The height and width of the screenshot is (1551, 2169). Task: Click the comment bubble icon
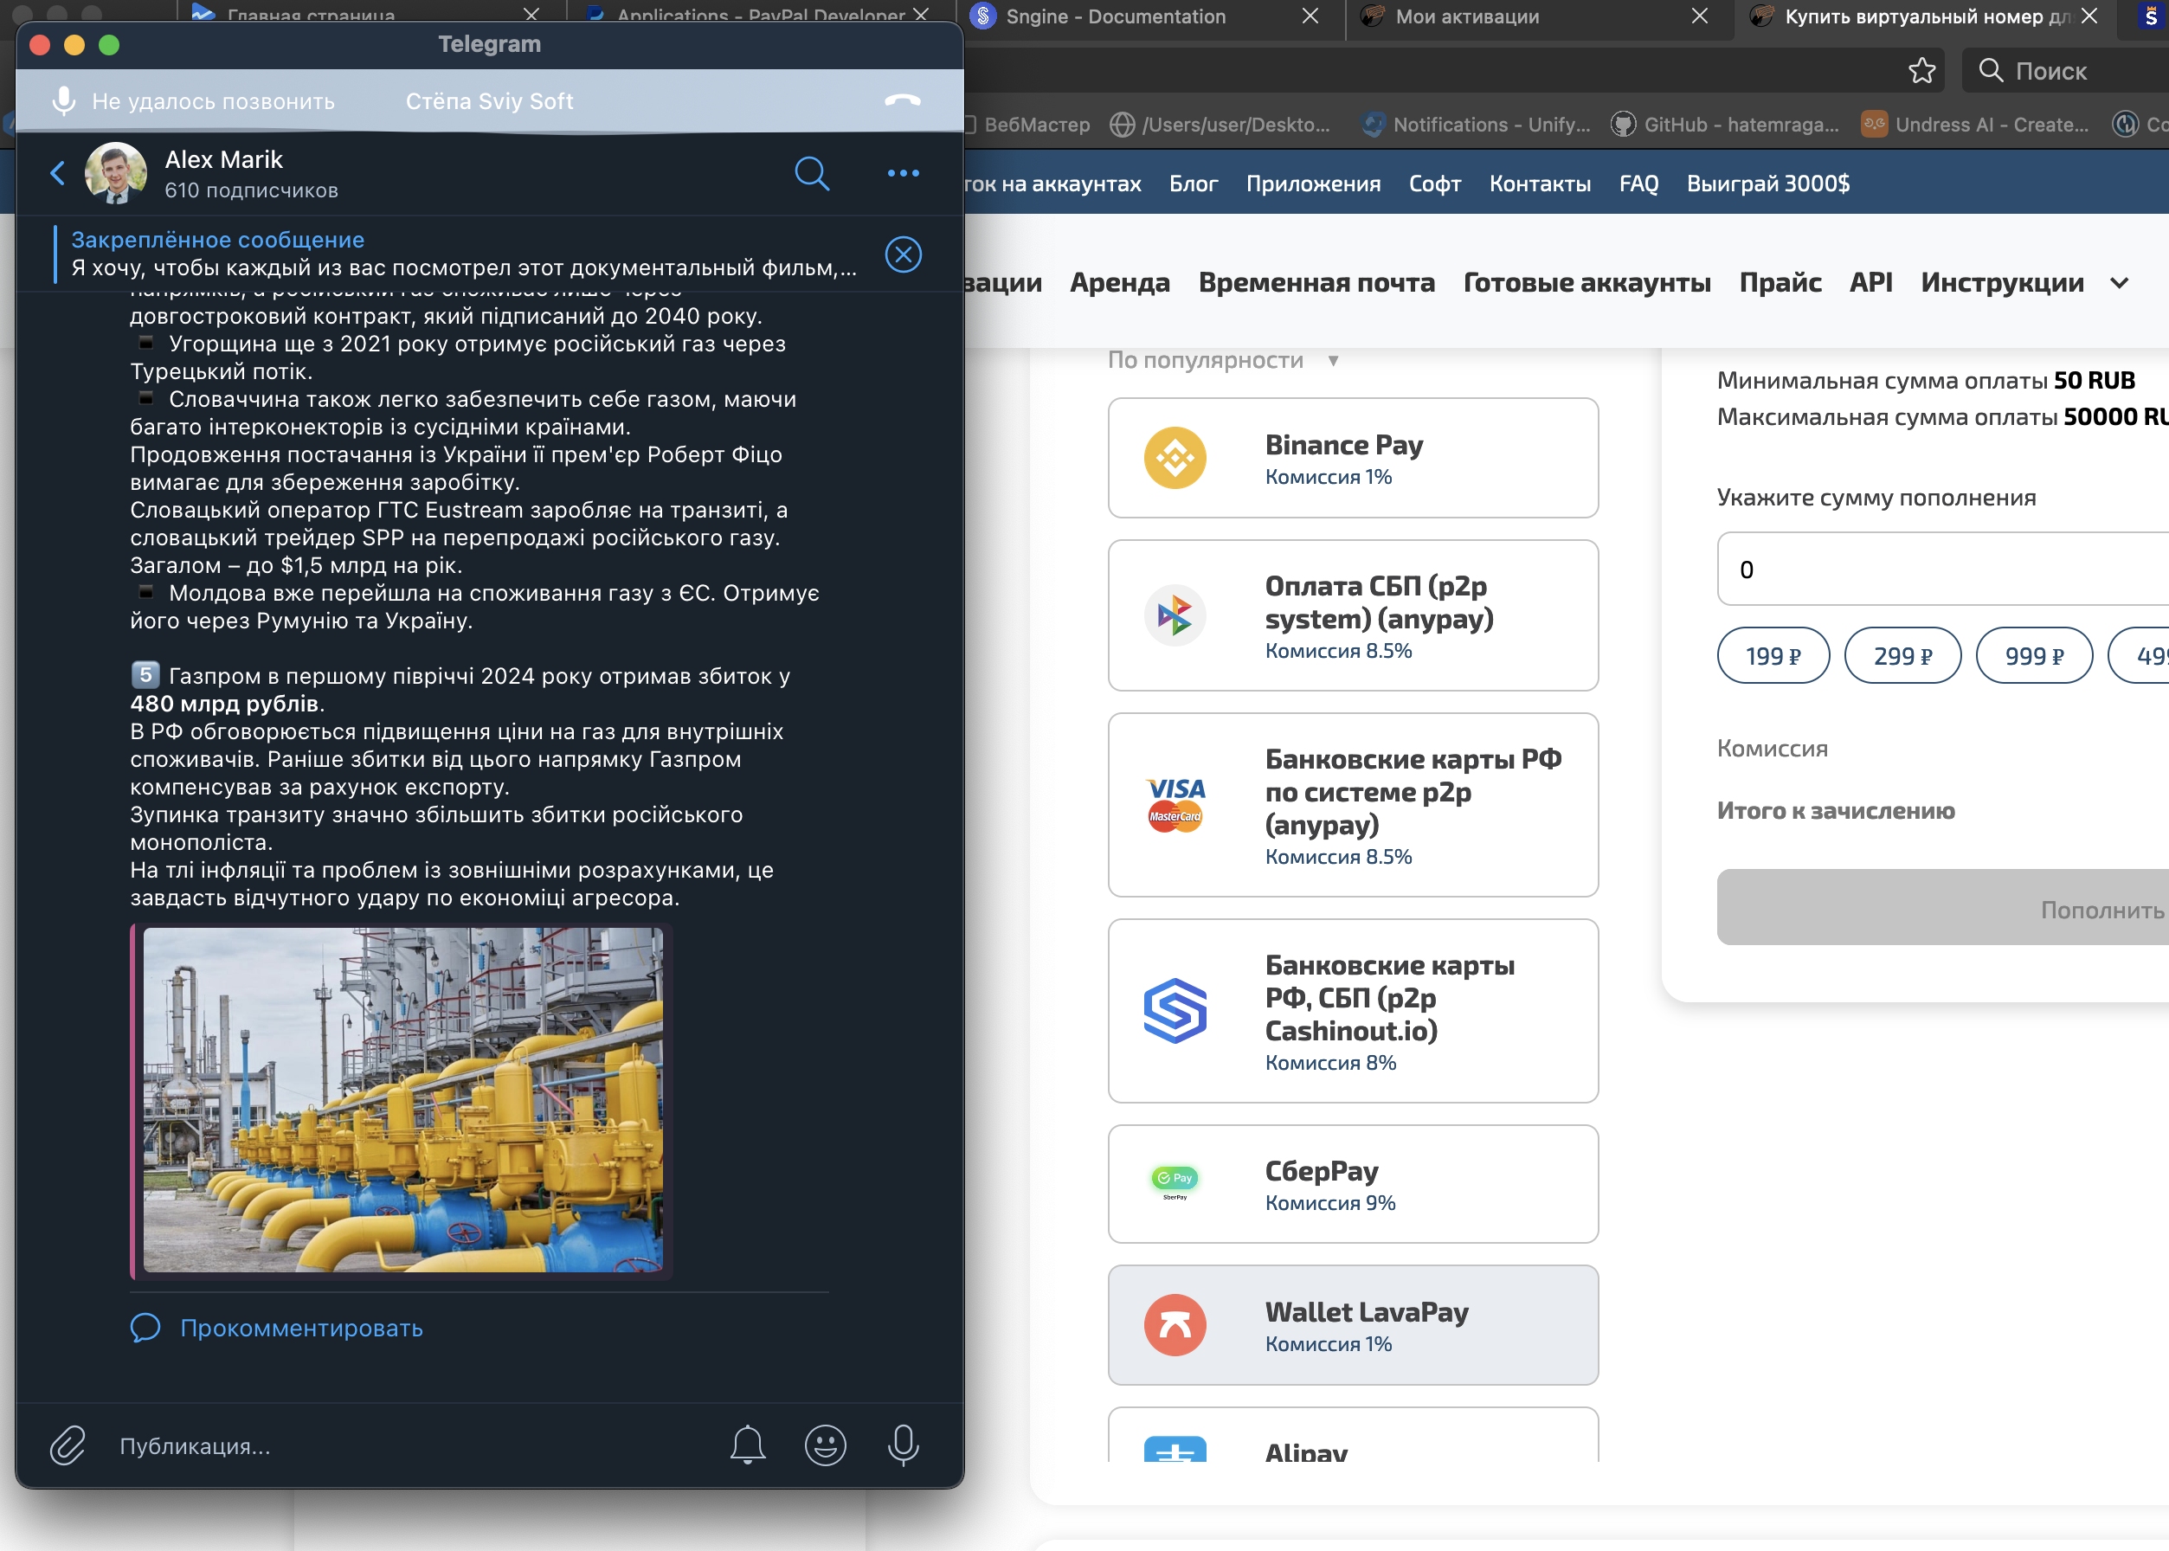pyautogui.click(x=145, y=1328)
